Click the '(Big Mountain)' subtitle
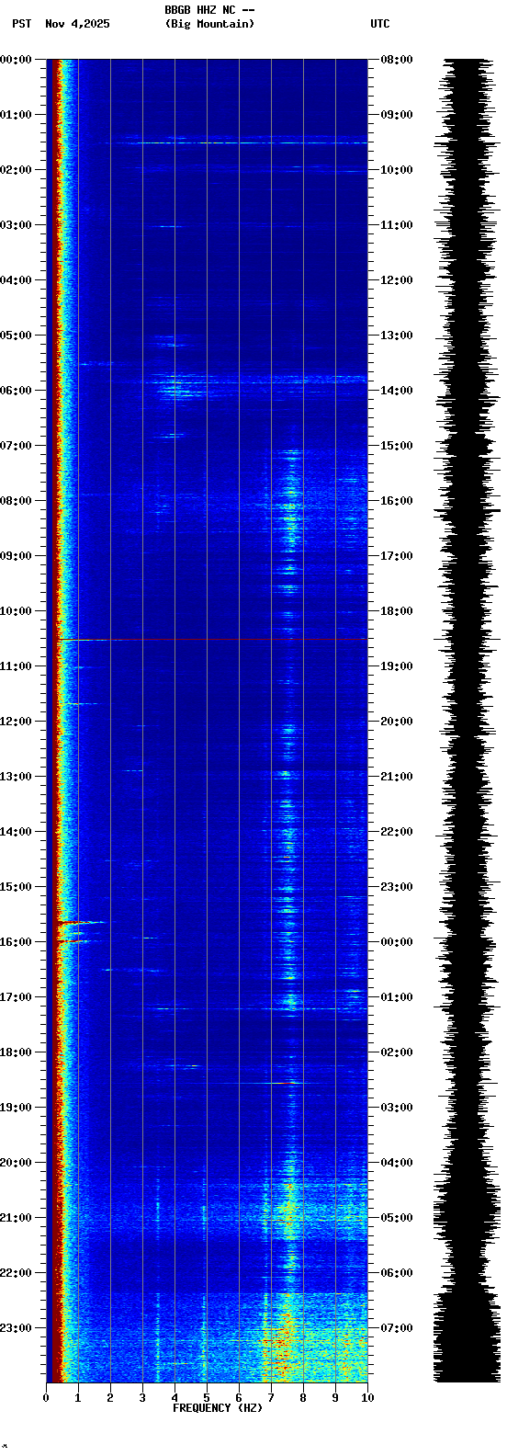 pos(209,24)
